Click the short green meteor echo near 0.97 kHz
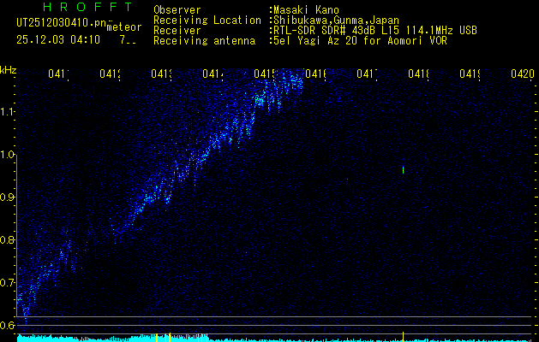The height and width of the screenshot is (342, 539). pyautogui.click(x=403, y=170)
